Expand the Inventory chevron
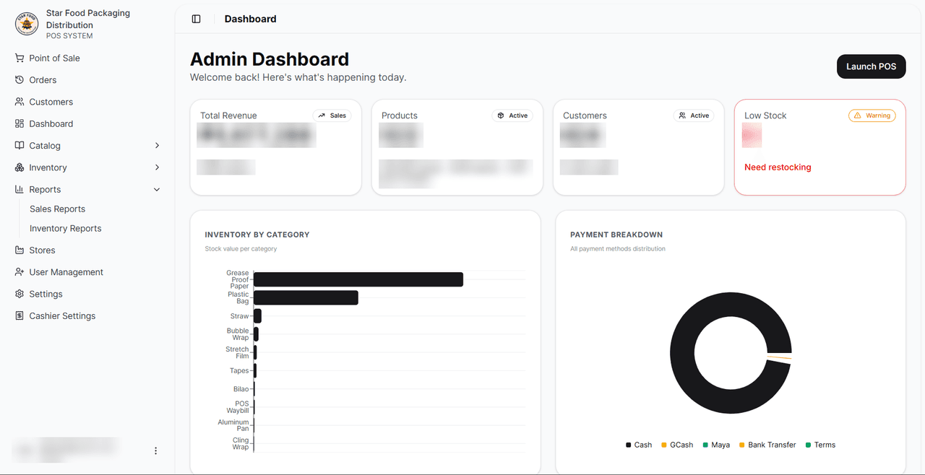This screenshot has height=475, width=925. pos(157,167)
